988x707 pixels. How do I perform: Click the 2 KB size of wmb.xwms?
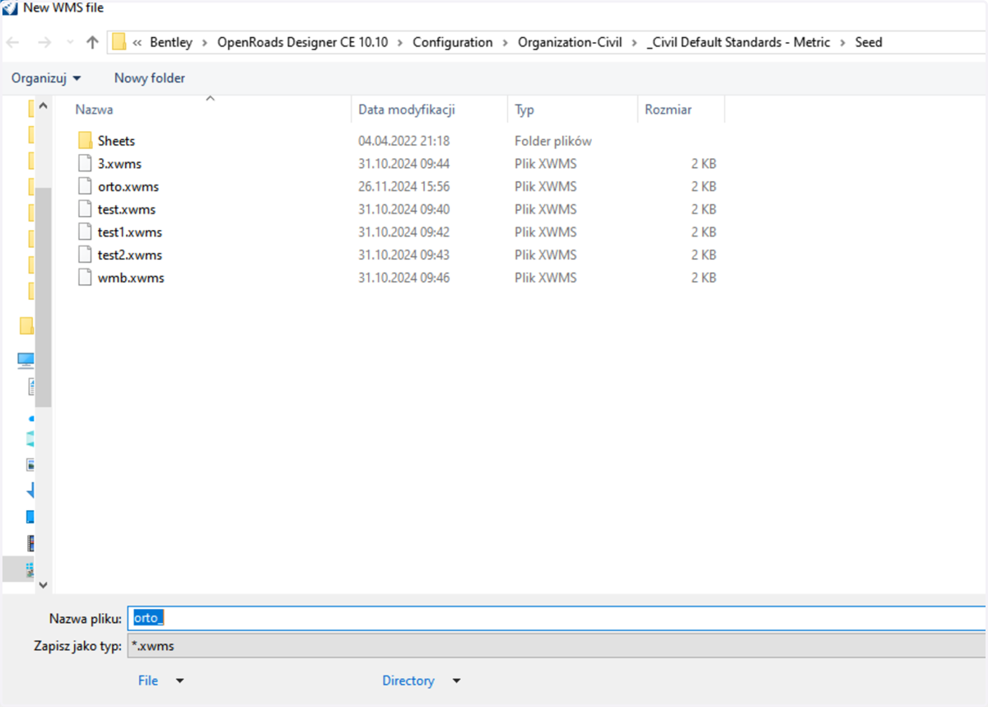tap(703, 278)
